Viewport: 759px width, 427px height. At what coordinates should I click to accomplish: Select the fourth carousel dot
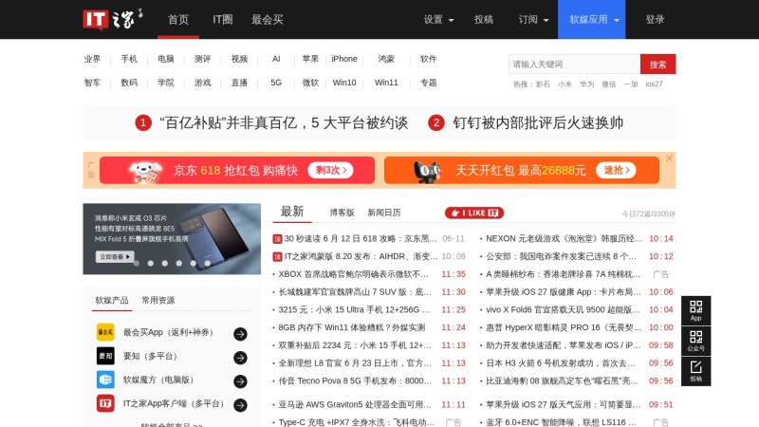(179, 264)
